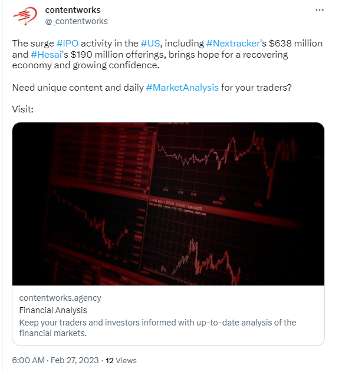This screenshot has width=342, height=372.
Task: Click the #Hesai hashtag
Action: tap(47, 55)
